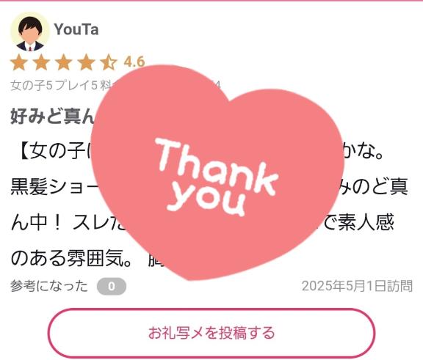Open the review title 好みど真ん
Viewport: 423px width, 360px height.
pyautogui.click(x=53, y=116)
